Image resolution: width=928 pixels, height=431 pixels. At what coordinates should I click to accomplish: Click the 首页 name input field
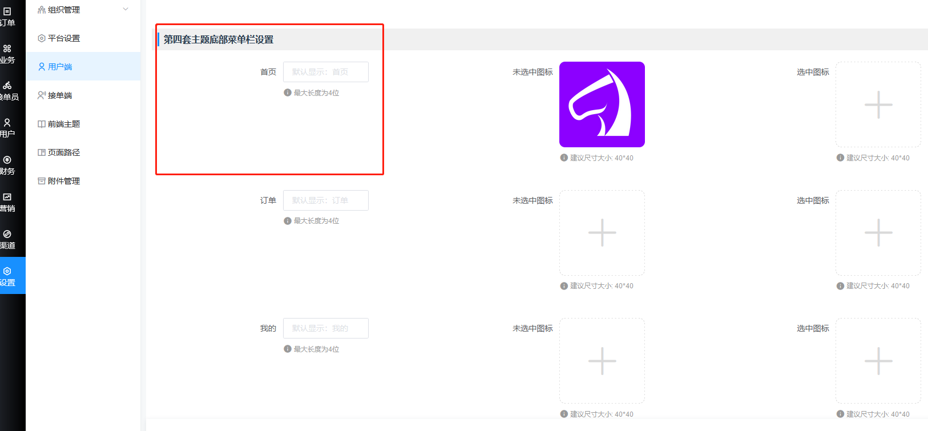(325, 72)
